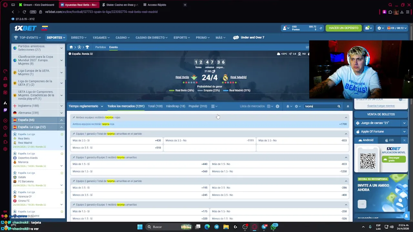This screenshot has height=232, width=413.
Task: Open the header settings gear
Action: click(x=380, y=28)
